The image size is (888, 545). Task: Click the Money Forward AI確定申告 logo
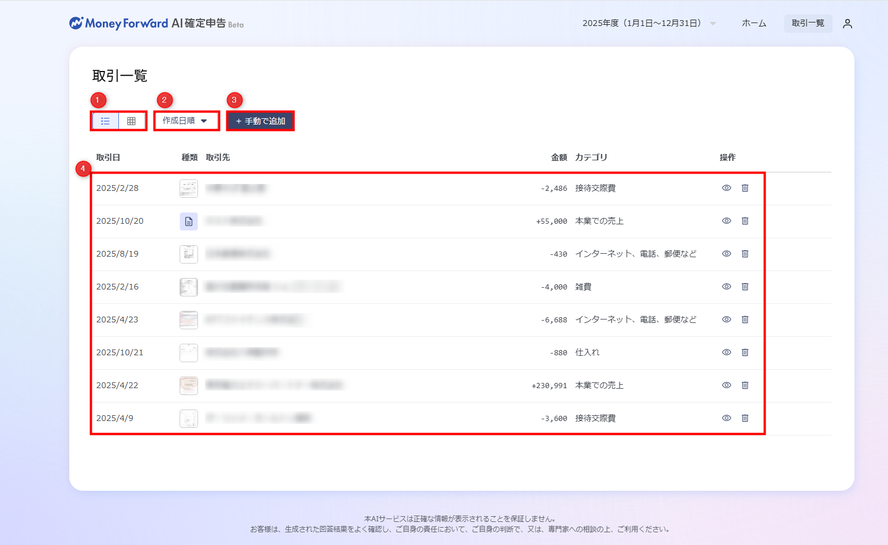click(x=156, y=24)
